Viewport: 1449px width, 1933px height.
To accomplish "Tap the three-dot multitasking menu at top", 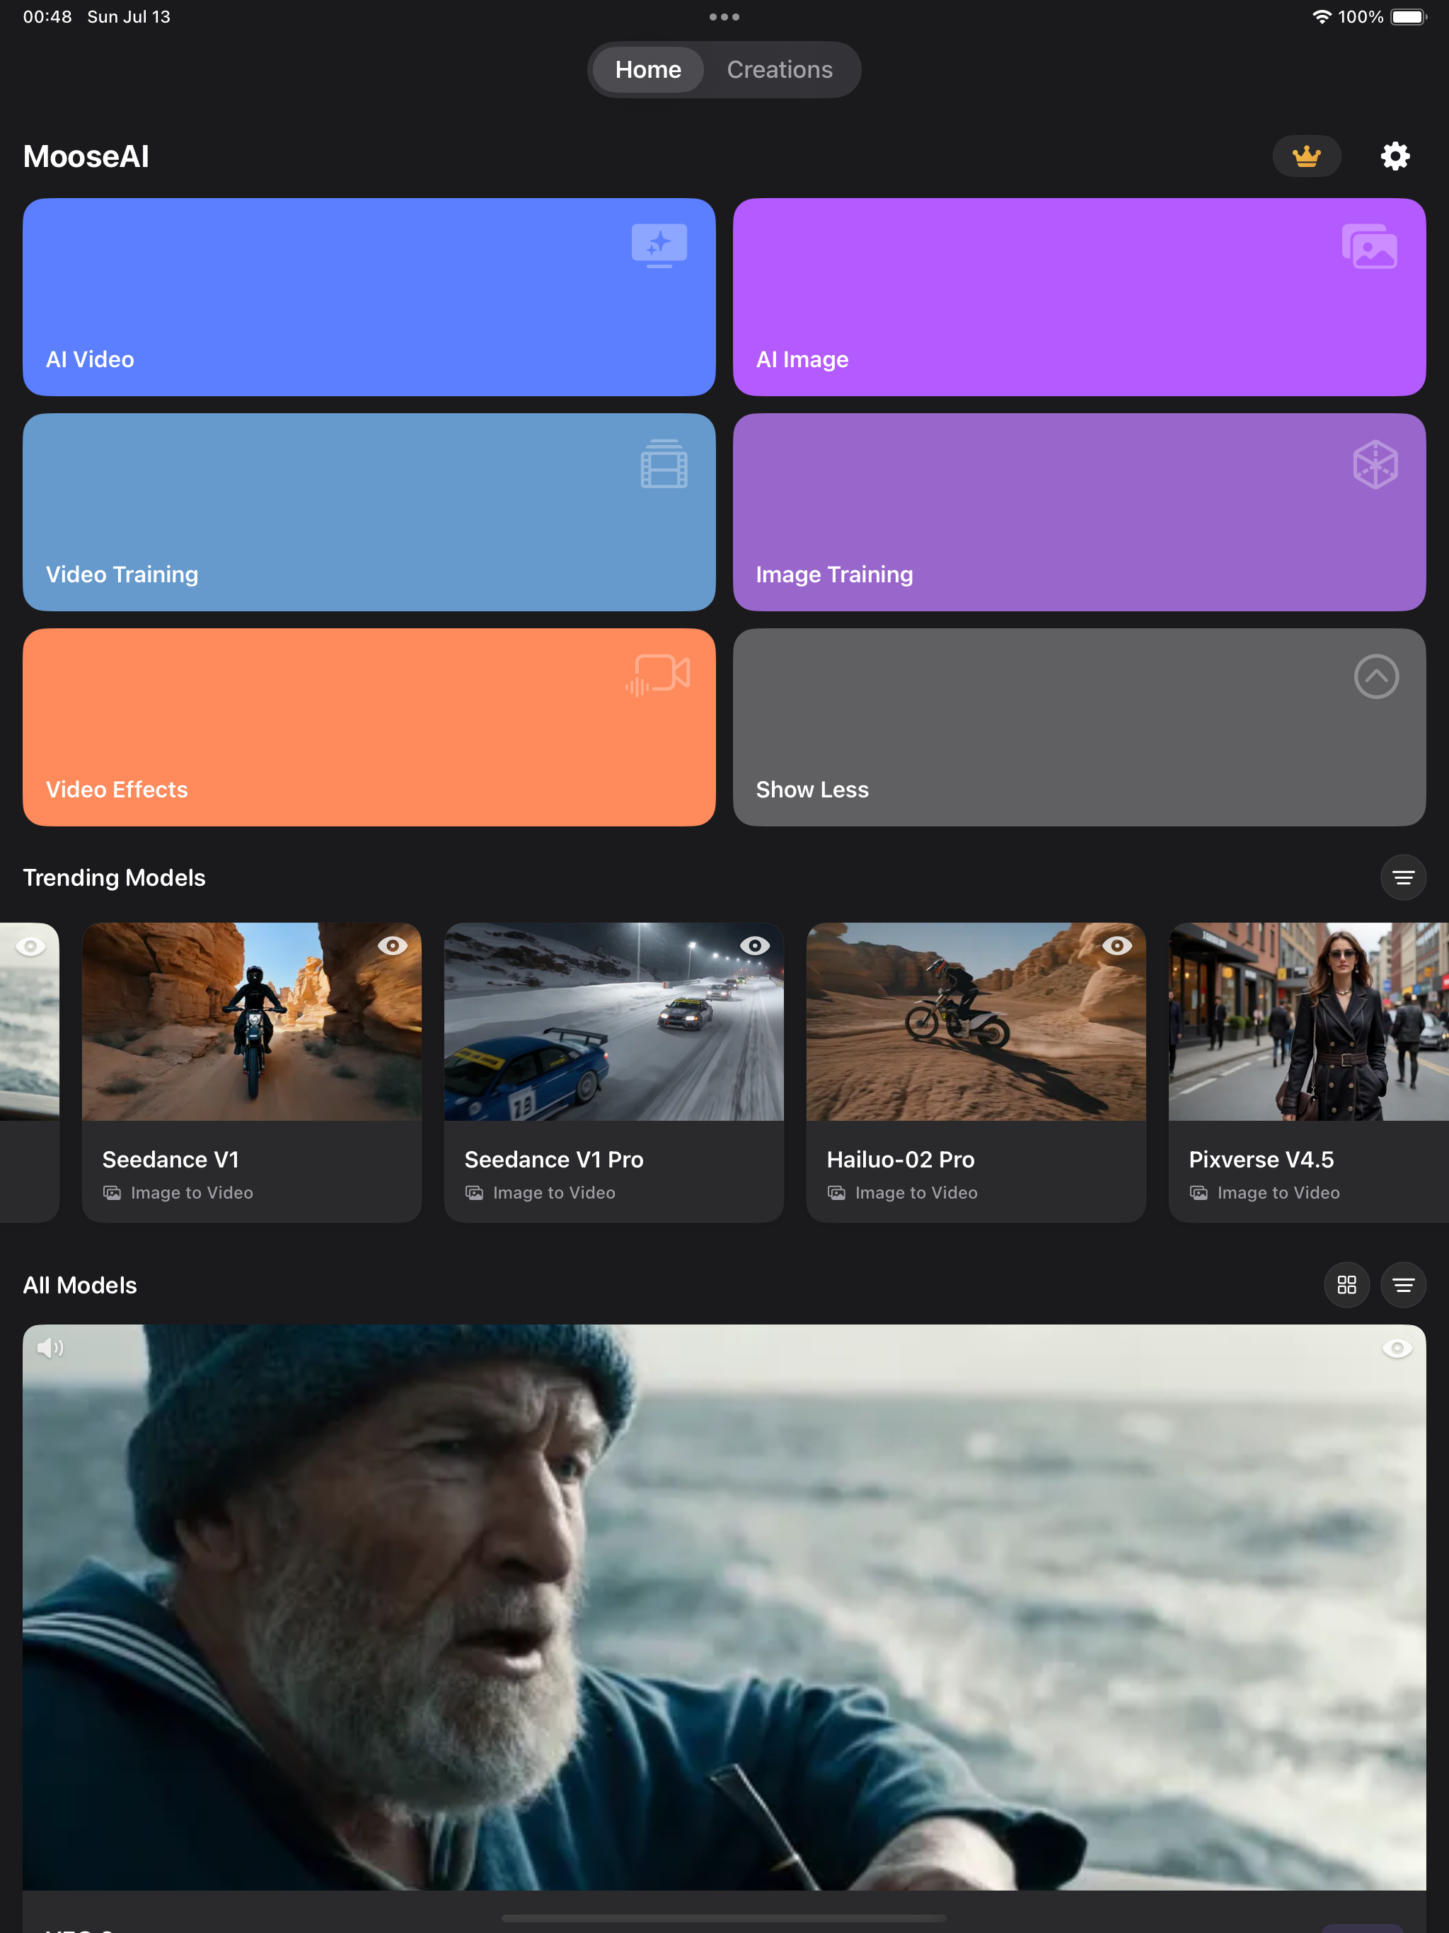I will point(724,16).
